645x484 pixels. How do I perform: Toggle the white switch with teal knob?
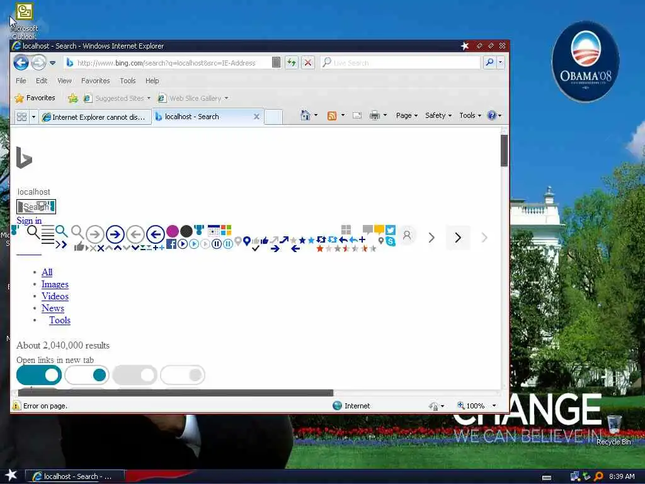[87, 375]
